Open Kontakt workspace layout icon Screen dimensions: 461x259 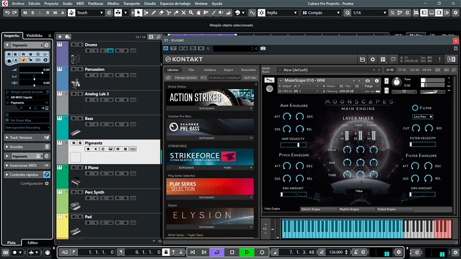pyautogui.click(x=383, y=59)
